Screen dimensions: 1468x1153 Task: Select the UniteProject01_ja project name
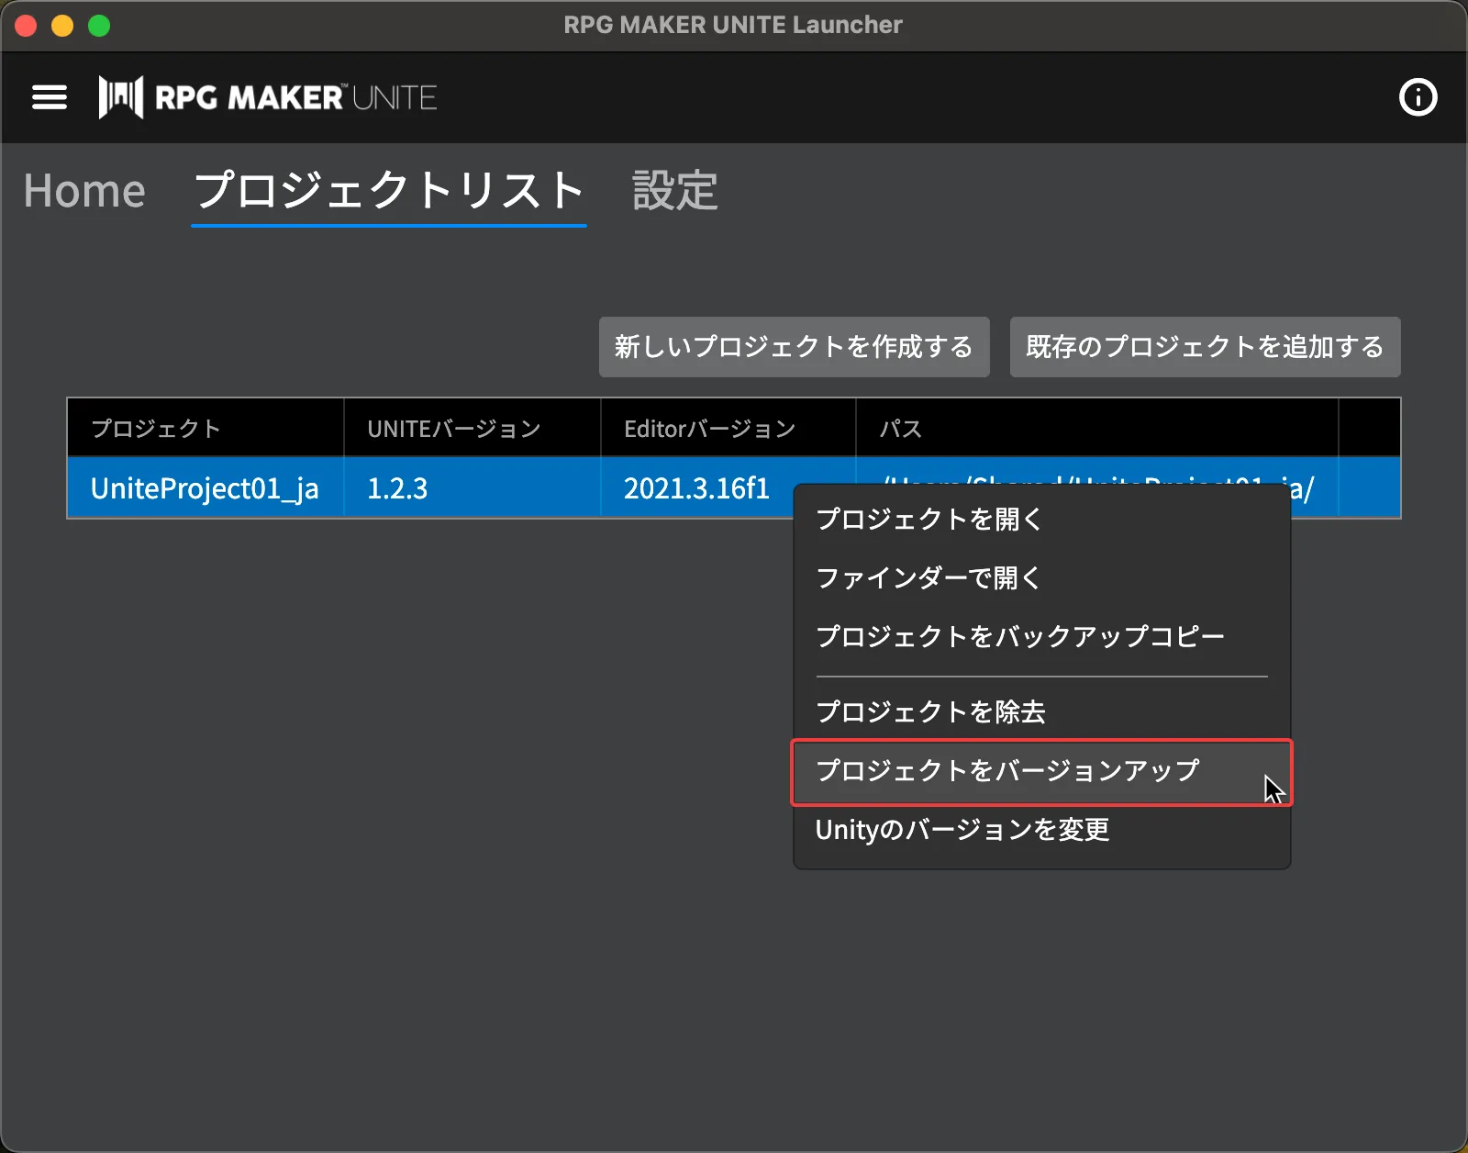[x=205, y=488]
